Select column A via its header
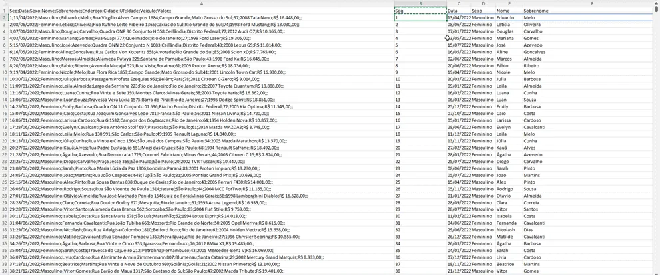 [x=201, y=4]
